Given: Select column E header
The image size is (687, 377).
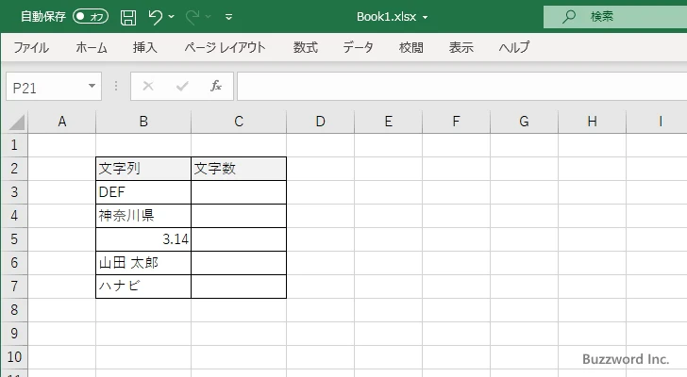Looking at the screenshot, I should tap(388, 122).
